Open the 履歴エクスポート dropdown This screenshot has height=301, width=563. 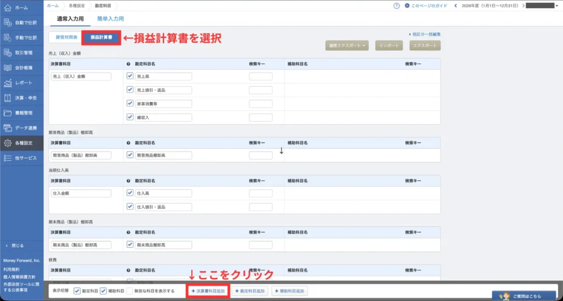click(x=347, y=46)
